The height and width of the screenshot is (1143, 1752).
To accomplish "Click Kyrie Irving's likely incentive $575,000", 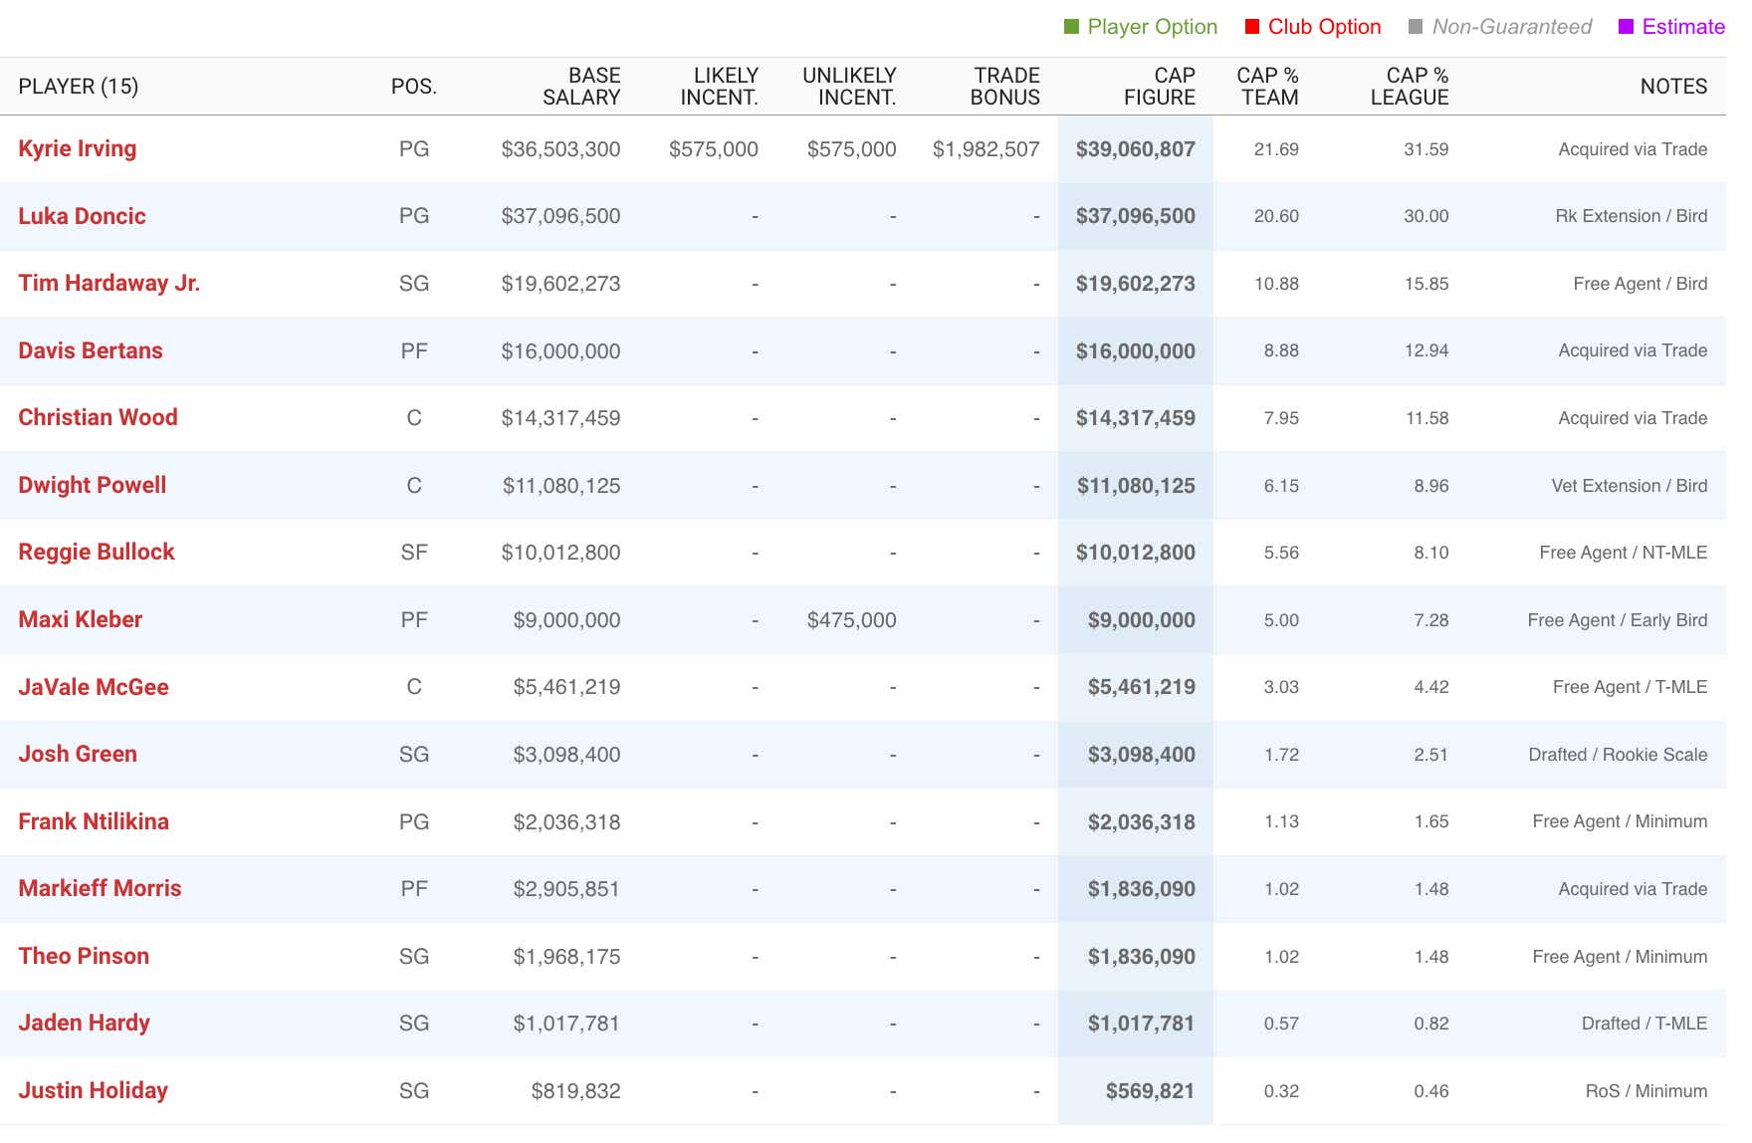I will click(714, 149).
